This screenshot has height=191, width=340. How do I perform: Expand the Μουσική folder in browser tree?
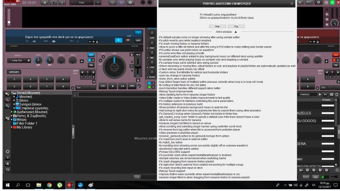pyautogui.click(x=14, y=97)
